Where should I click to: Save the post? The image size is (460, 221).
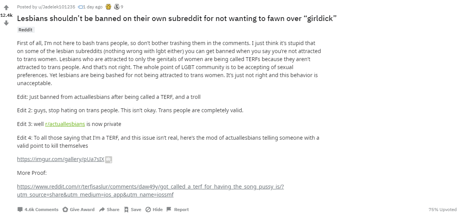tap(132, 209)
